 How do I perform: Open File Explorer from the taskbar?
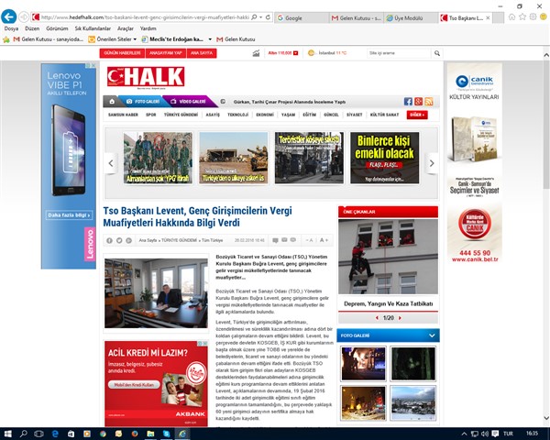pos(150,434)
